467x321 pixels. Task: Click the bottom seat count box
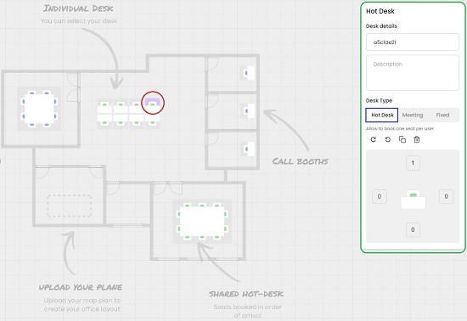pyautogui.click(x=413, y=229)
